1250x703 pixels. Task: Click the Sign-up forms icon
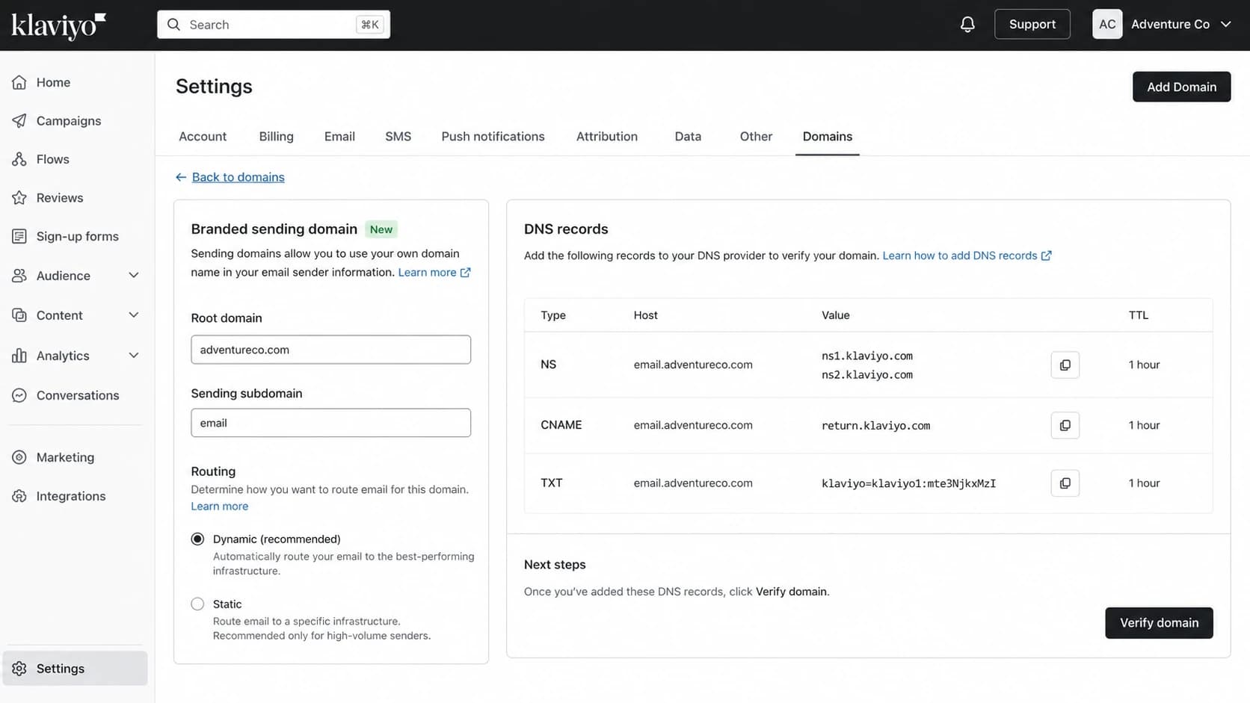coord(19,236)
